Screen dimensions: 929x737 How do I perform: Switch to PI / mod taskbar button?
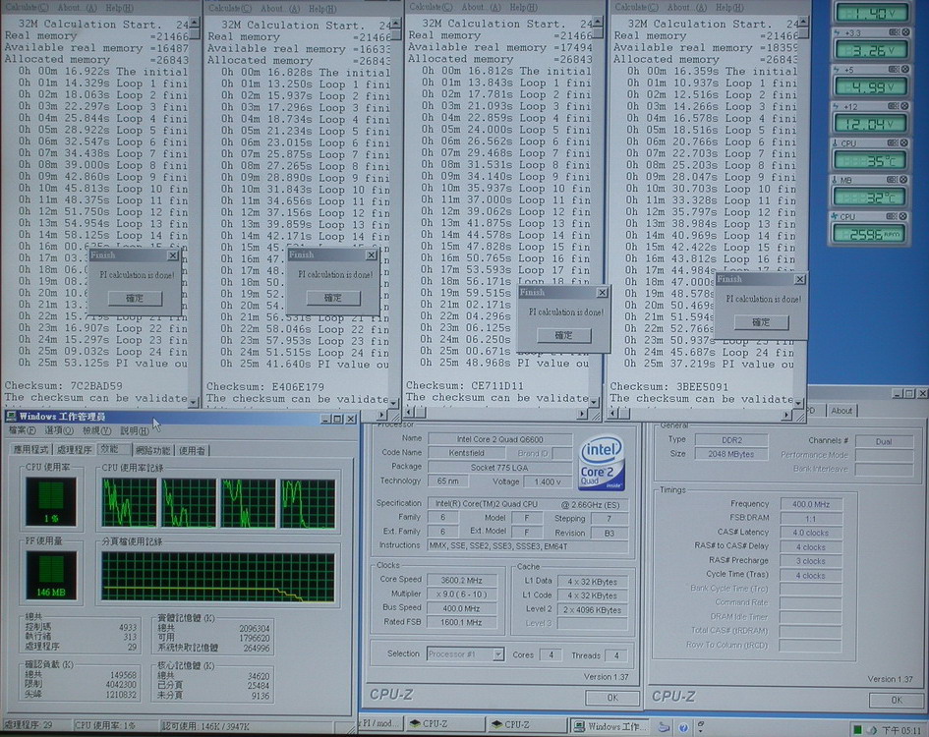[x=380, y=723]
